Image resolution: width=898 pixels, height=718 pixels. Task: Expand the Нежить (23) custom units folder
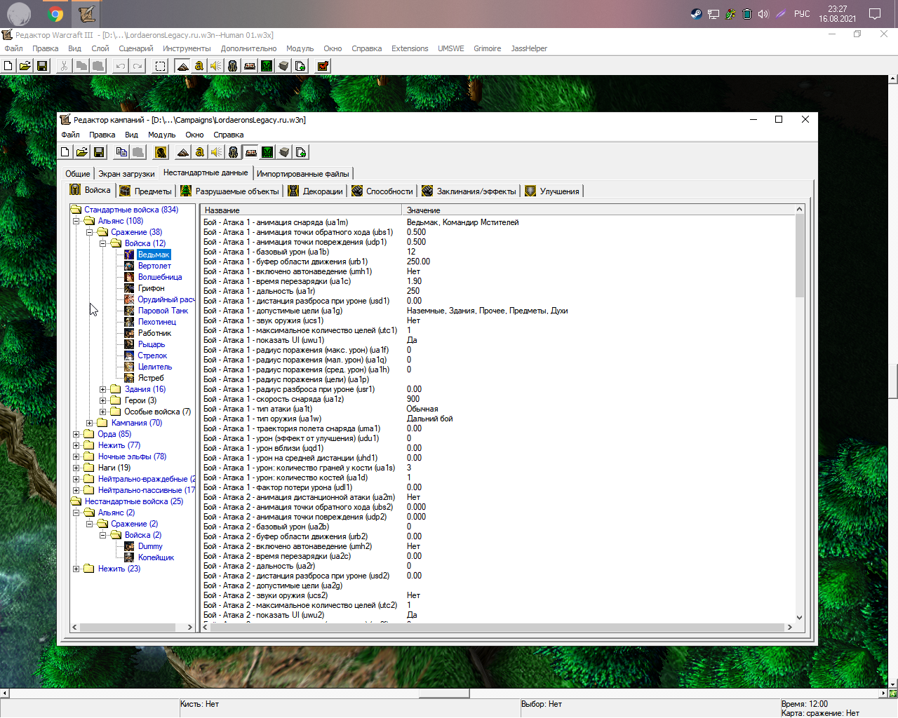(76, 569)
